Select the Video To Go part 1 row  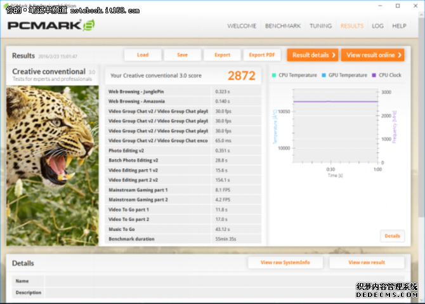(183, 209)
